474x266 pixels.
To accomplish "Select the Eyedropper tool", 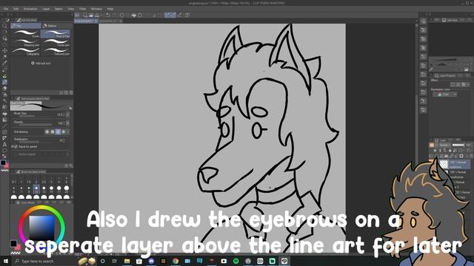I will (4, 63).
